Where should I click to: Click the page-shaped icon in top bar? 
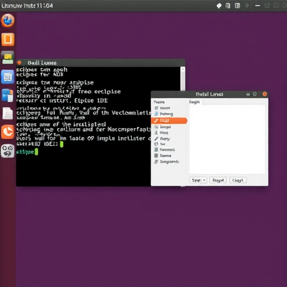click(x=228, y=6)
